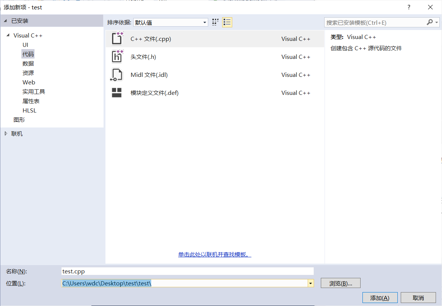This screenshot has height=306, width=442.
Task: Open the search options dropdown arrow
Action: 437,22
